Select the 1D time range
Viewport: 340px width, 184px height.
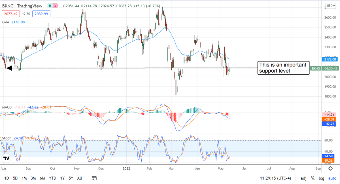[x=7, y=178]
